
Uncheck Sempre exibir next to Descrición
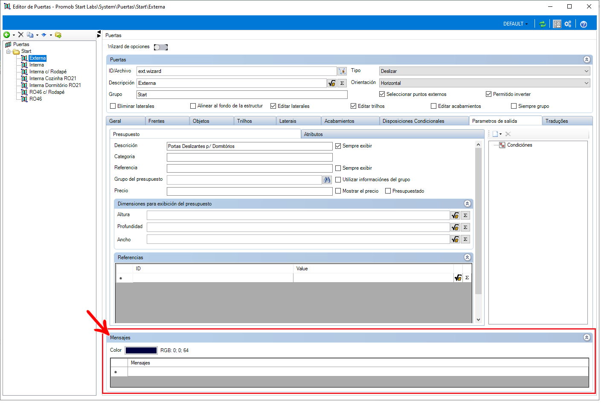click(x=338, y=146)
